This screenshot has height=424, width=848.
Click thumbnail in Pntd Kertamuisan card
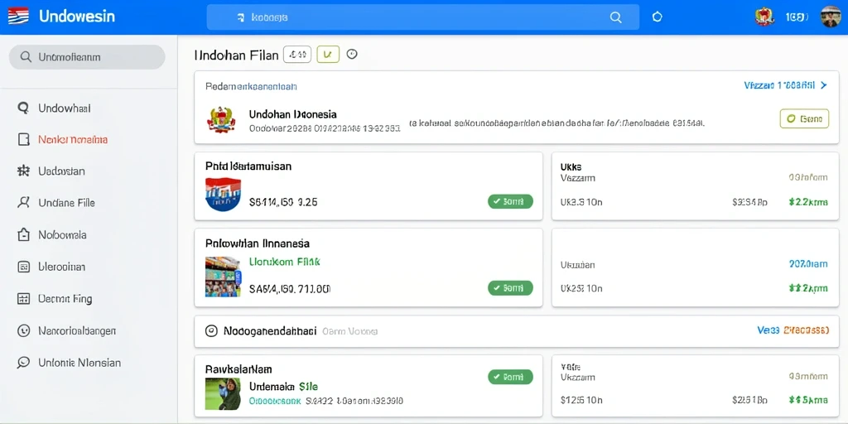pos(223,194)
